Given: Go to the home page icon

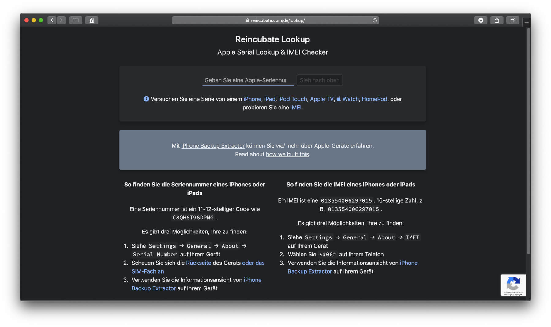Looking at the screenshot, I should (92, 20).
